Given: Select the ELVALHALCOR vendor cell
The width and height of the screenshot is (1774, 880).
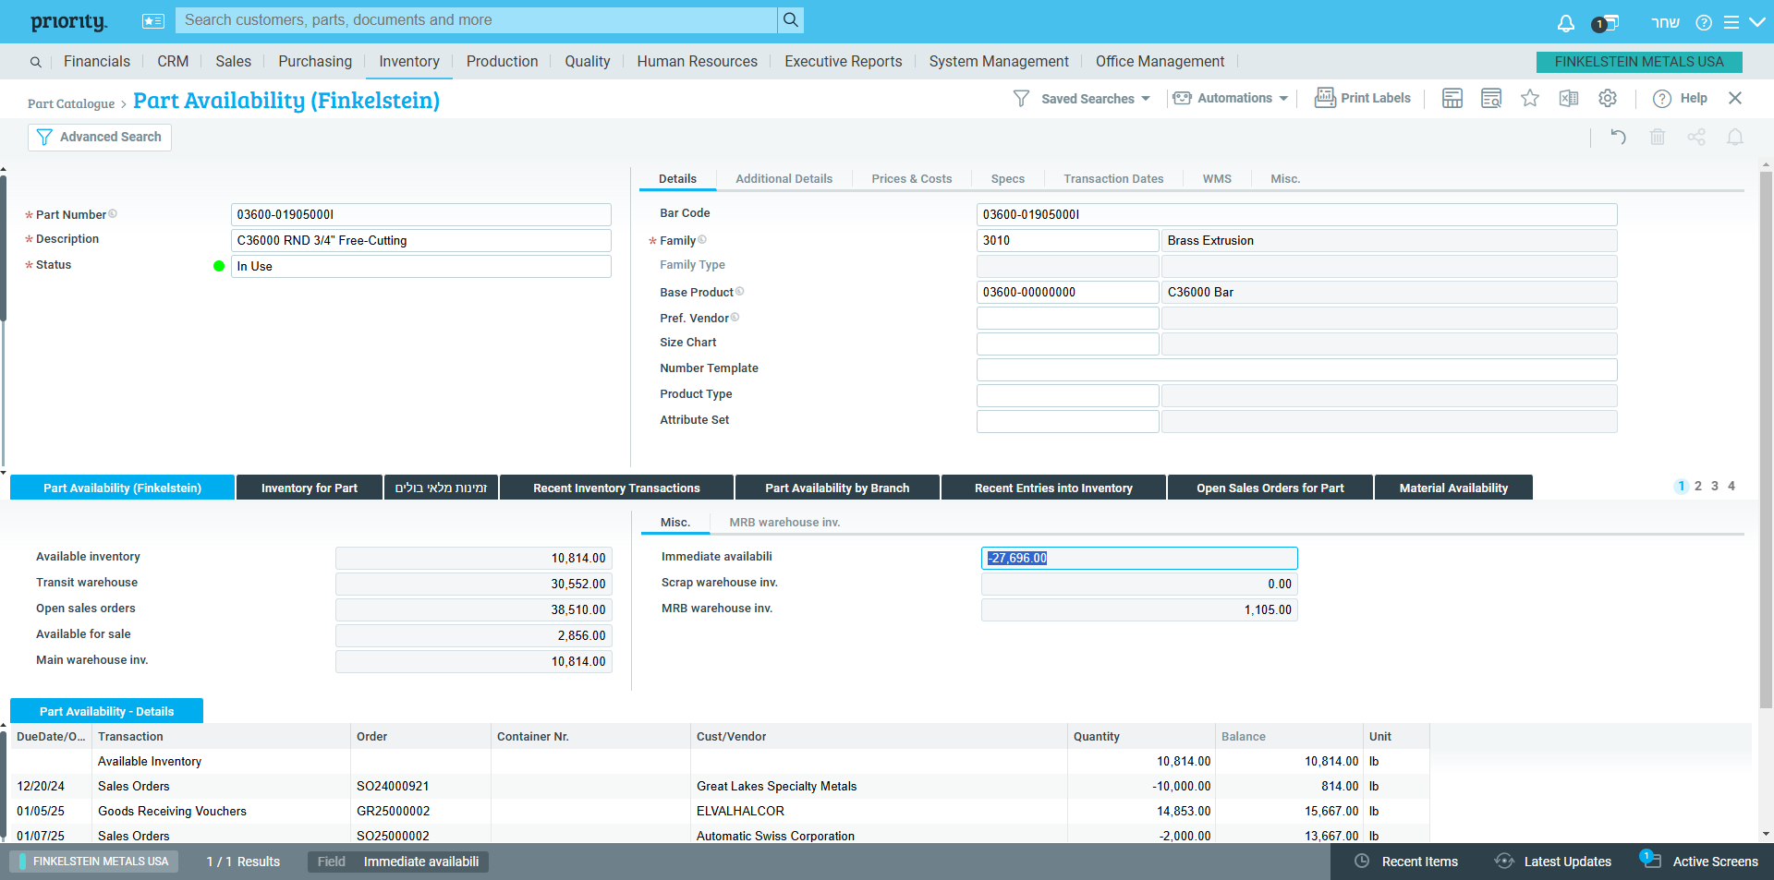Looking at the screenshot, I should point(879,811).
